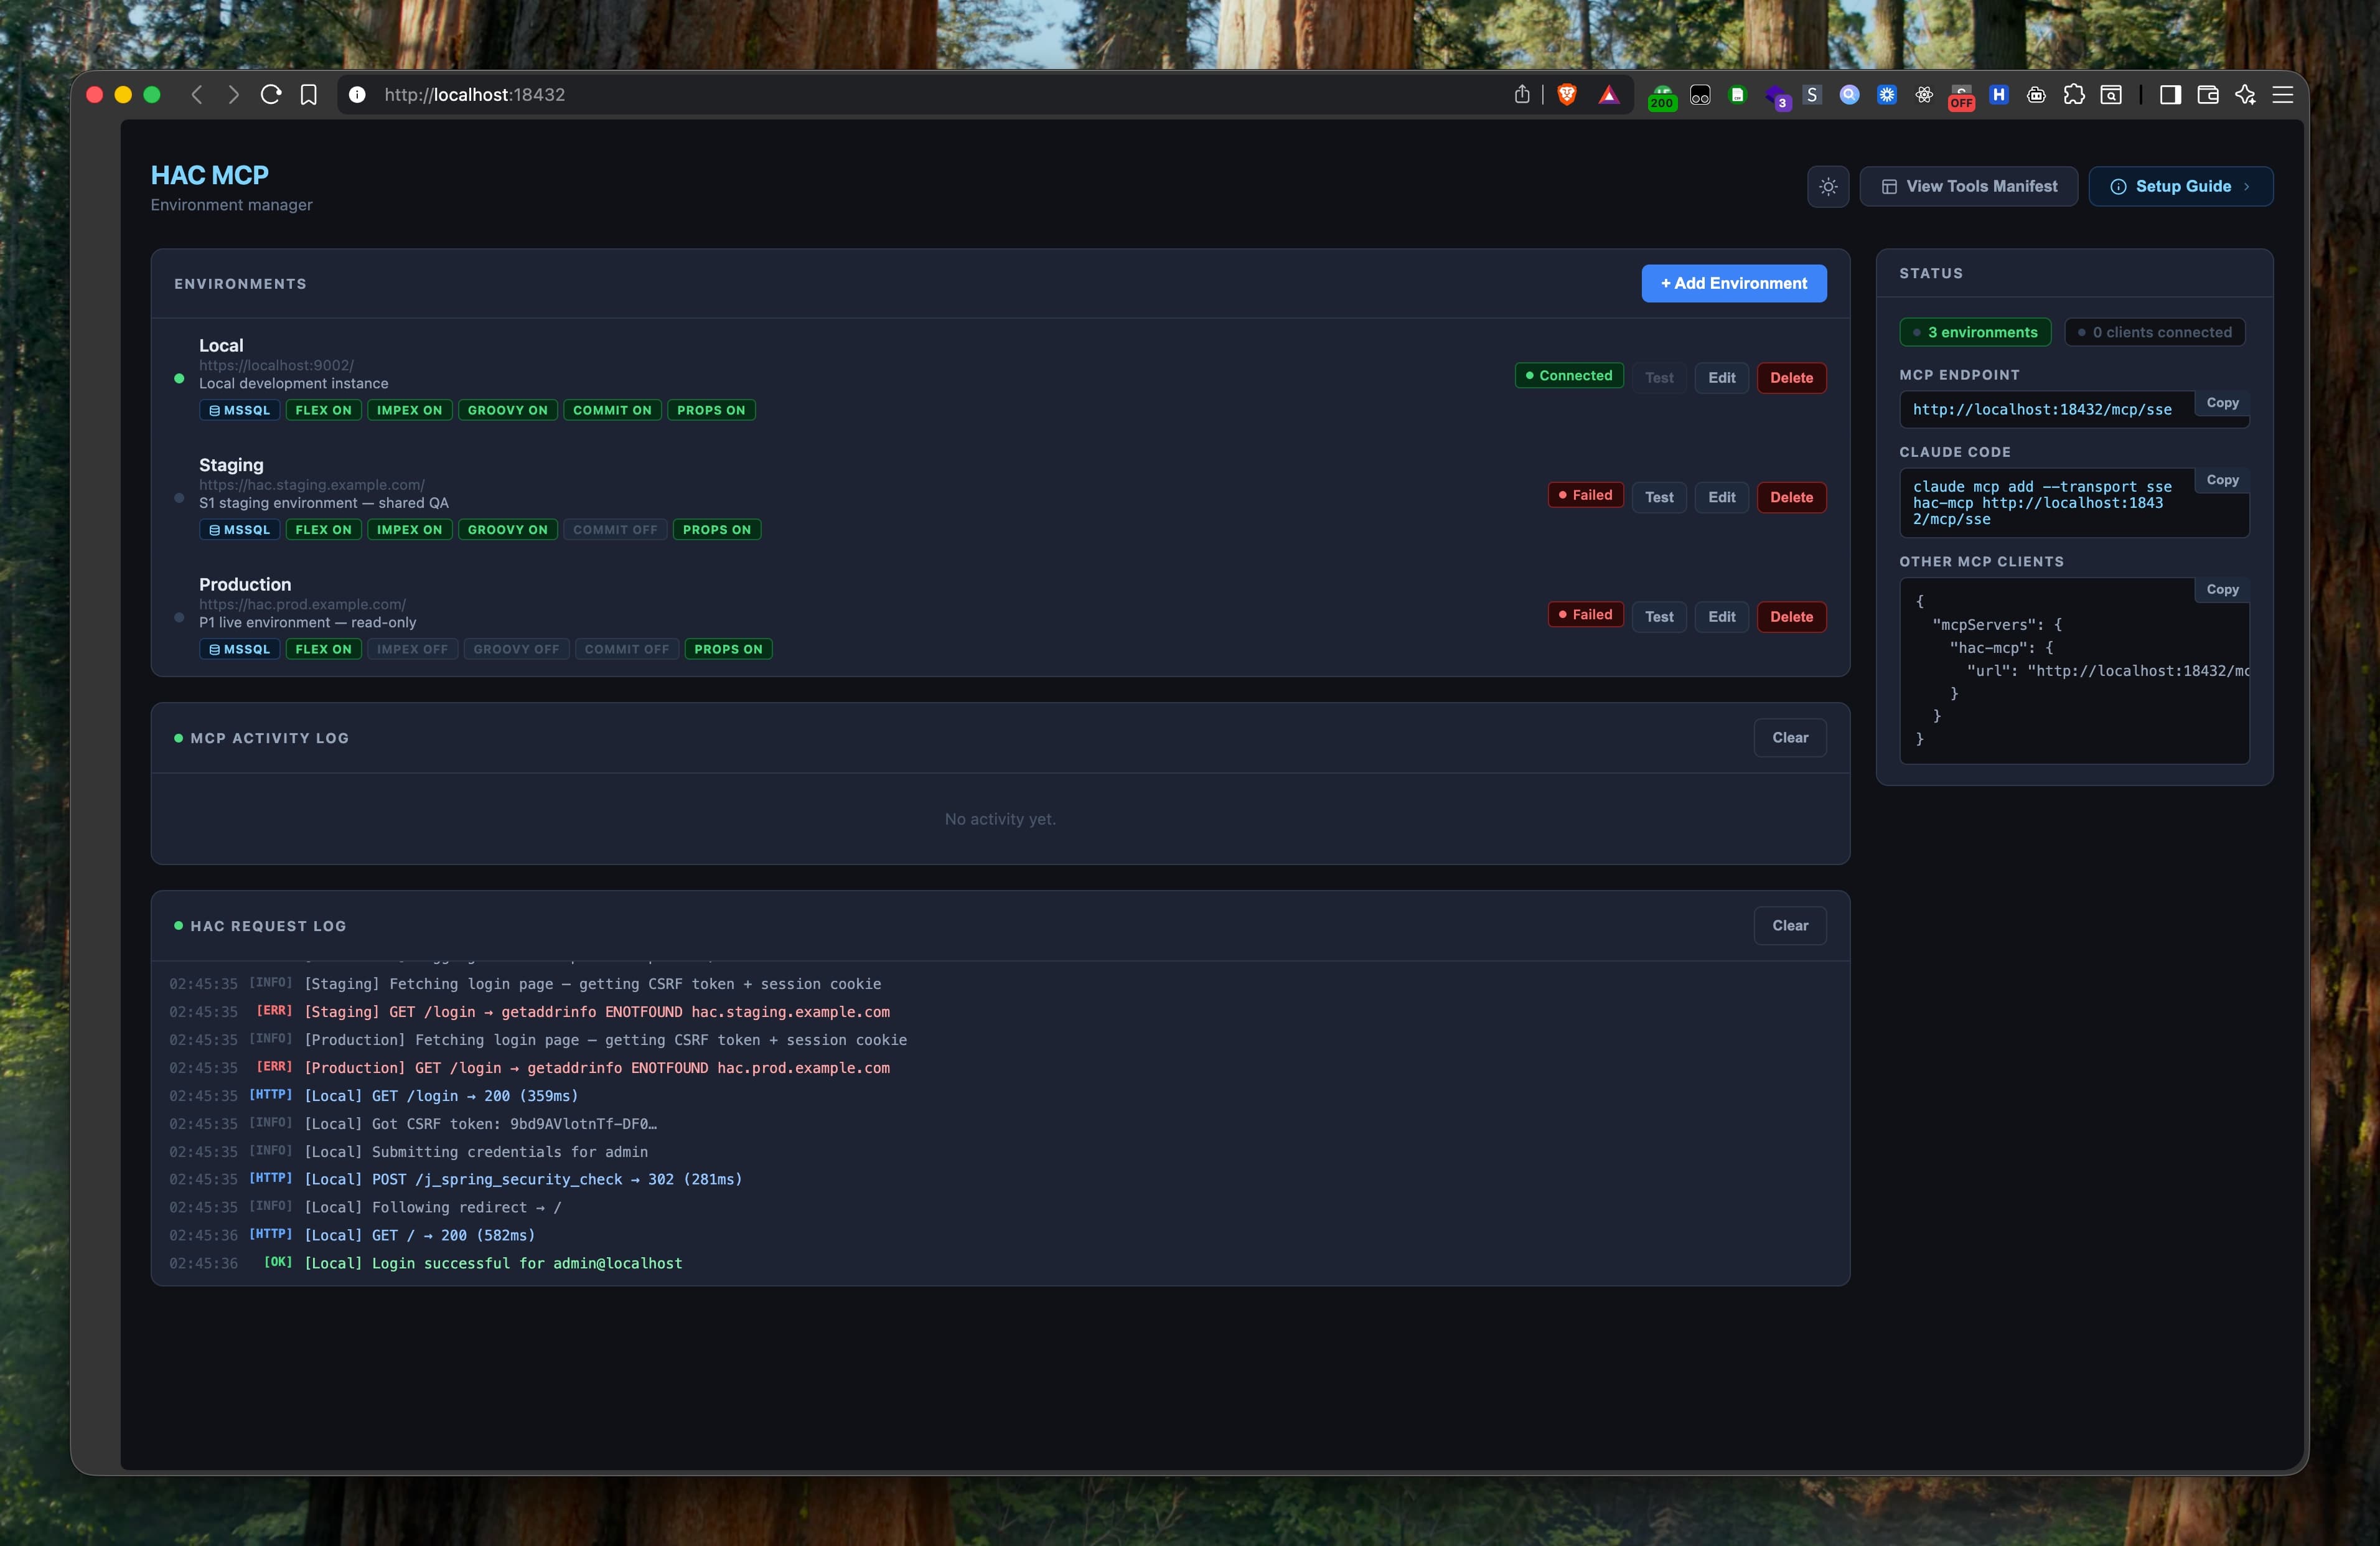The width and height of the screenshot is (2380, 1546).
Task: Open View Tools Manifest
Action: coord(1968,187)
